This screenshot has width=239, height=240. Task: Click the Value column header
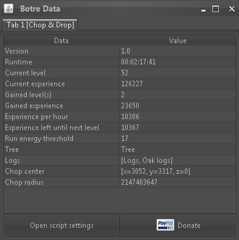(x=178, y=41)
